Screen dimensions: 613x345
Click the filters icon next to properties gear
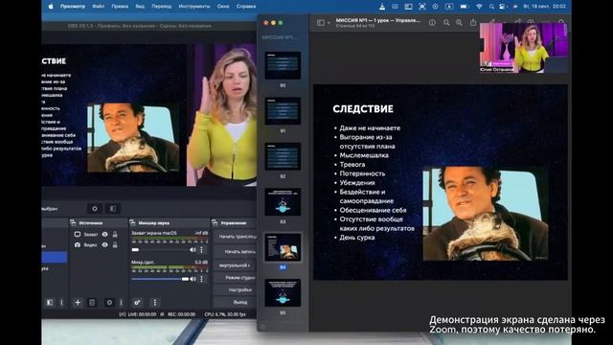coord(113,209)
